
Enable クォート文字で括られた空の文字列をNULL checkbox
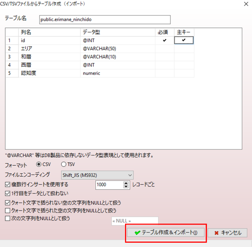[7, 210]
